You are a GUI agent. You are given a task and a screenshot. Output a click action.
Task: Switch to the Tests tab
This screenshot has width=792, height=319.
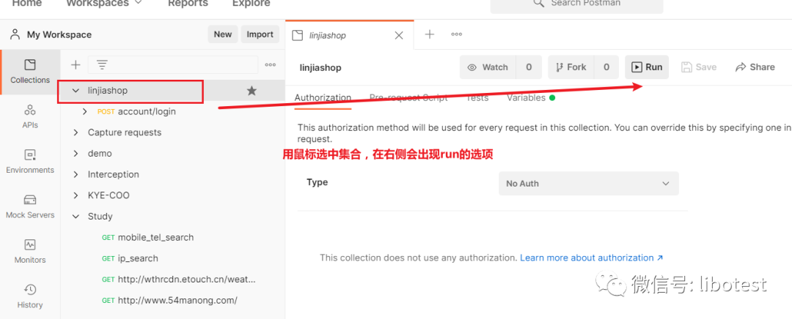[477, 98]
